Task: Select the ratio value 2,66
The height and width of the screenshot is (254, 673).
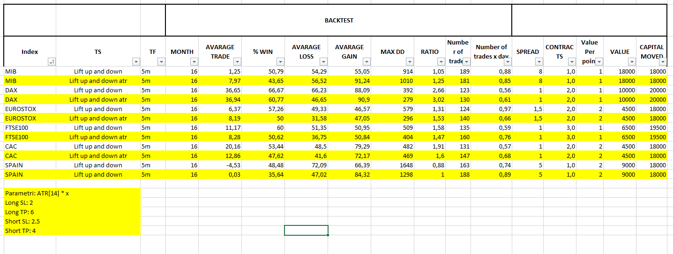Action: 429,90
